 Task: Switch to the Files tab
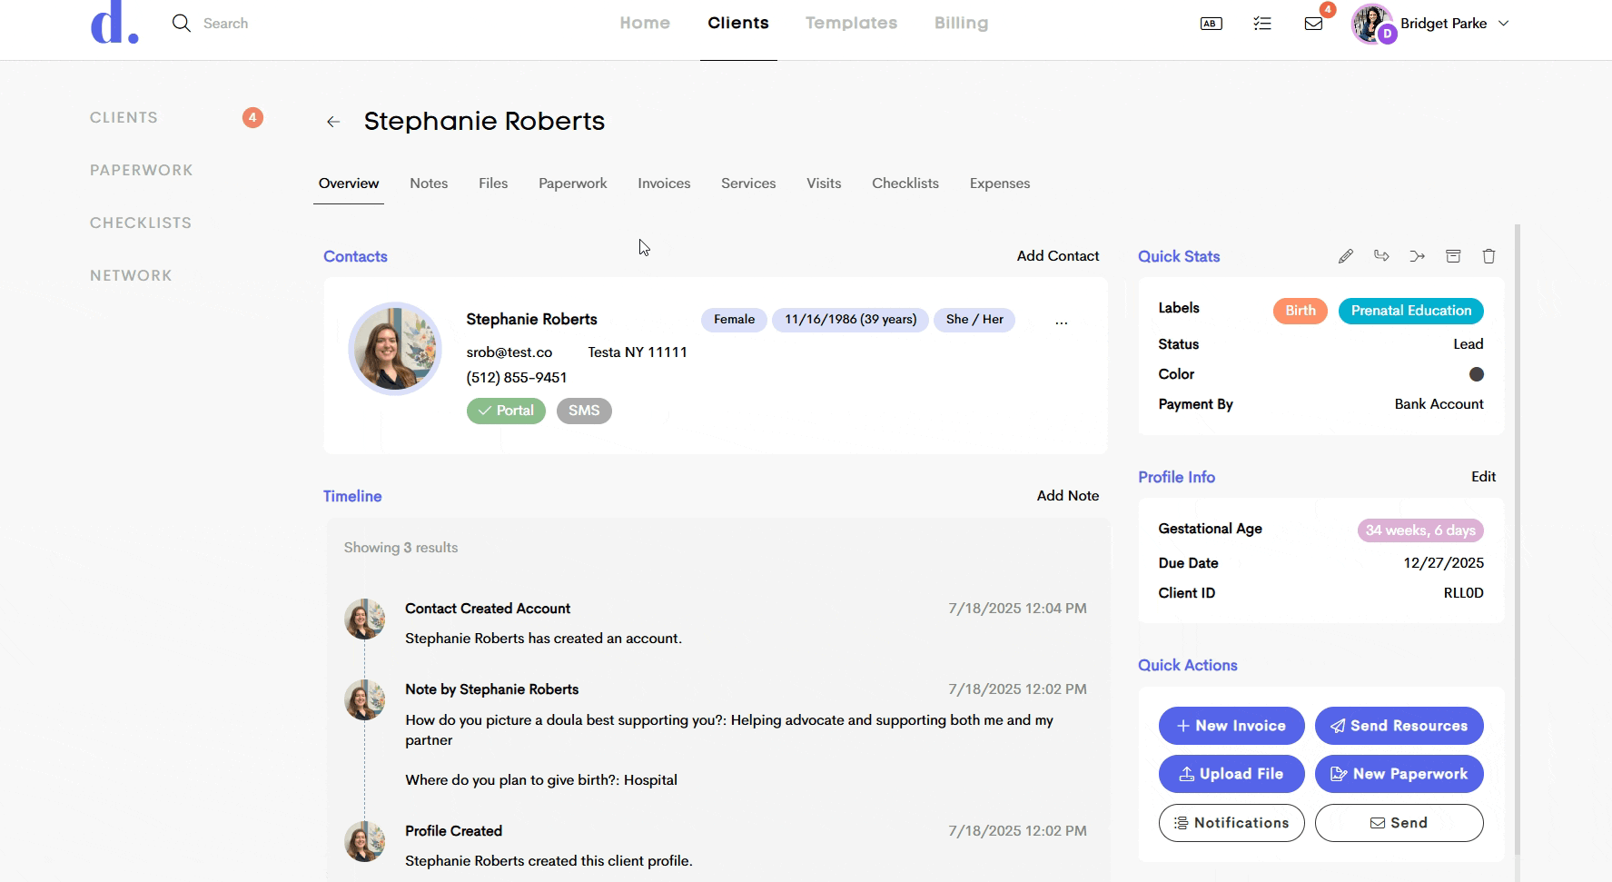click(x=493, y=183)
